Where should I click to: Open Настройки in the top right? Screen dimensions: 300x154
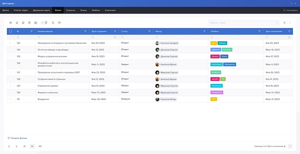point(290,10)
